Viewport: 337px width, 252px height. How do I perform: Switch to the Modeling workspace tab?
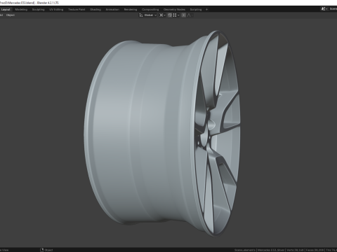(x=21, y=10)
